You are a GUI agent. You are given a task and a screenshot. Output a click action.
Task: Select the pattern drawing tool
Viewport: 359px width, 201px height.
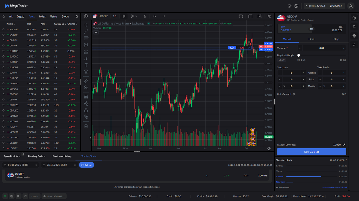coord(86,45)
